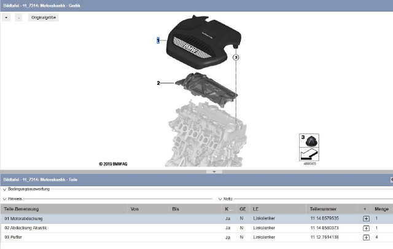Click circled callout 3 on the diagram
Viewport: 393px width, 249px height.
point(236,57)
